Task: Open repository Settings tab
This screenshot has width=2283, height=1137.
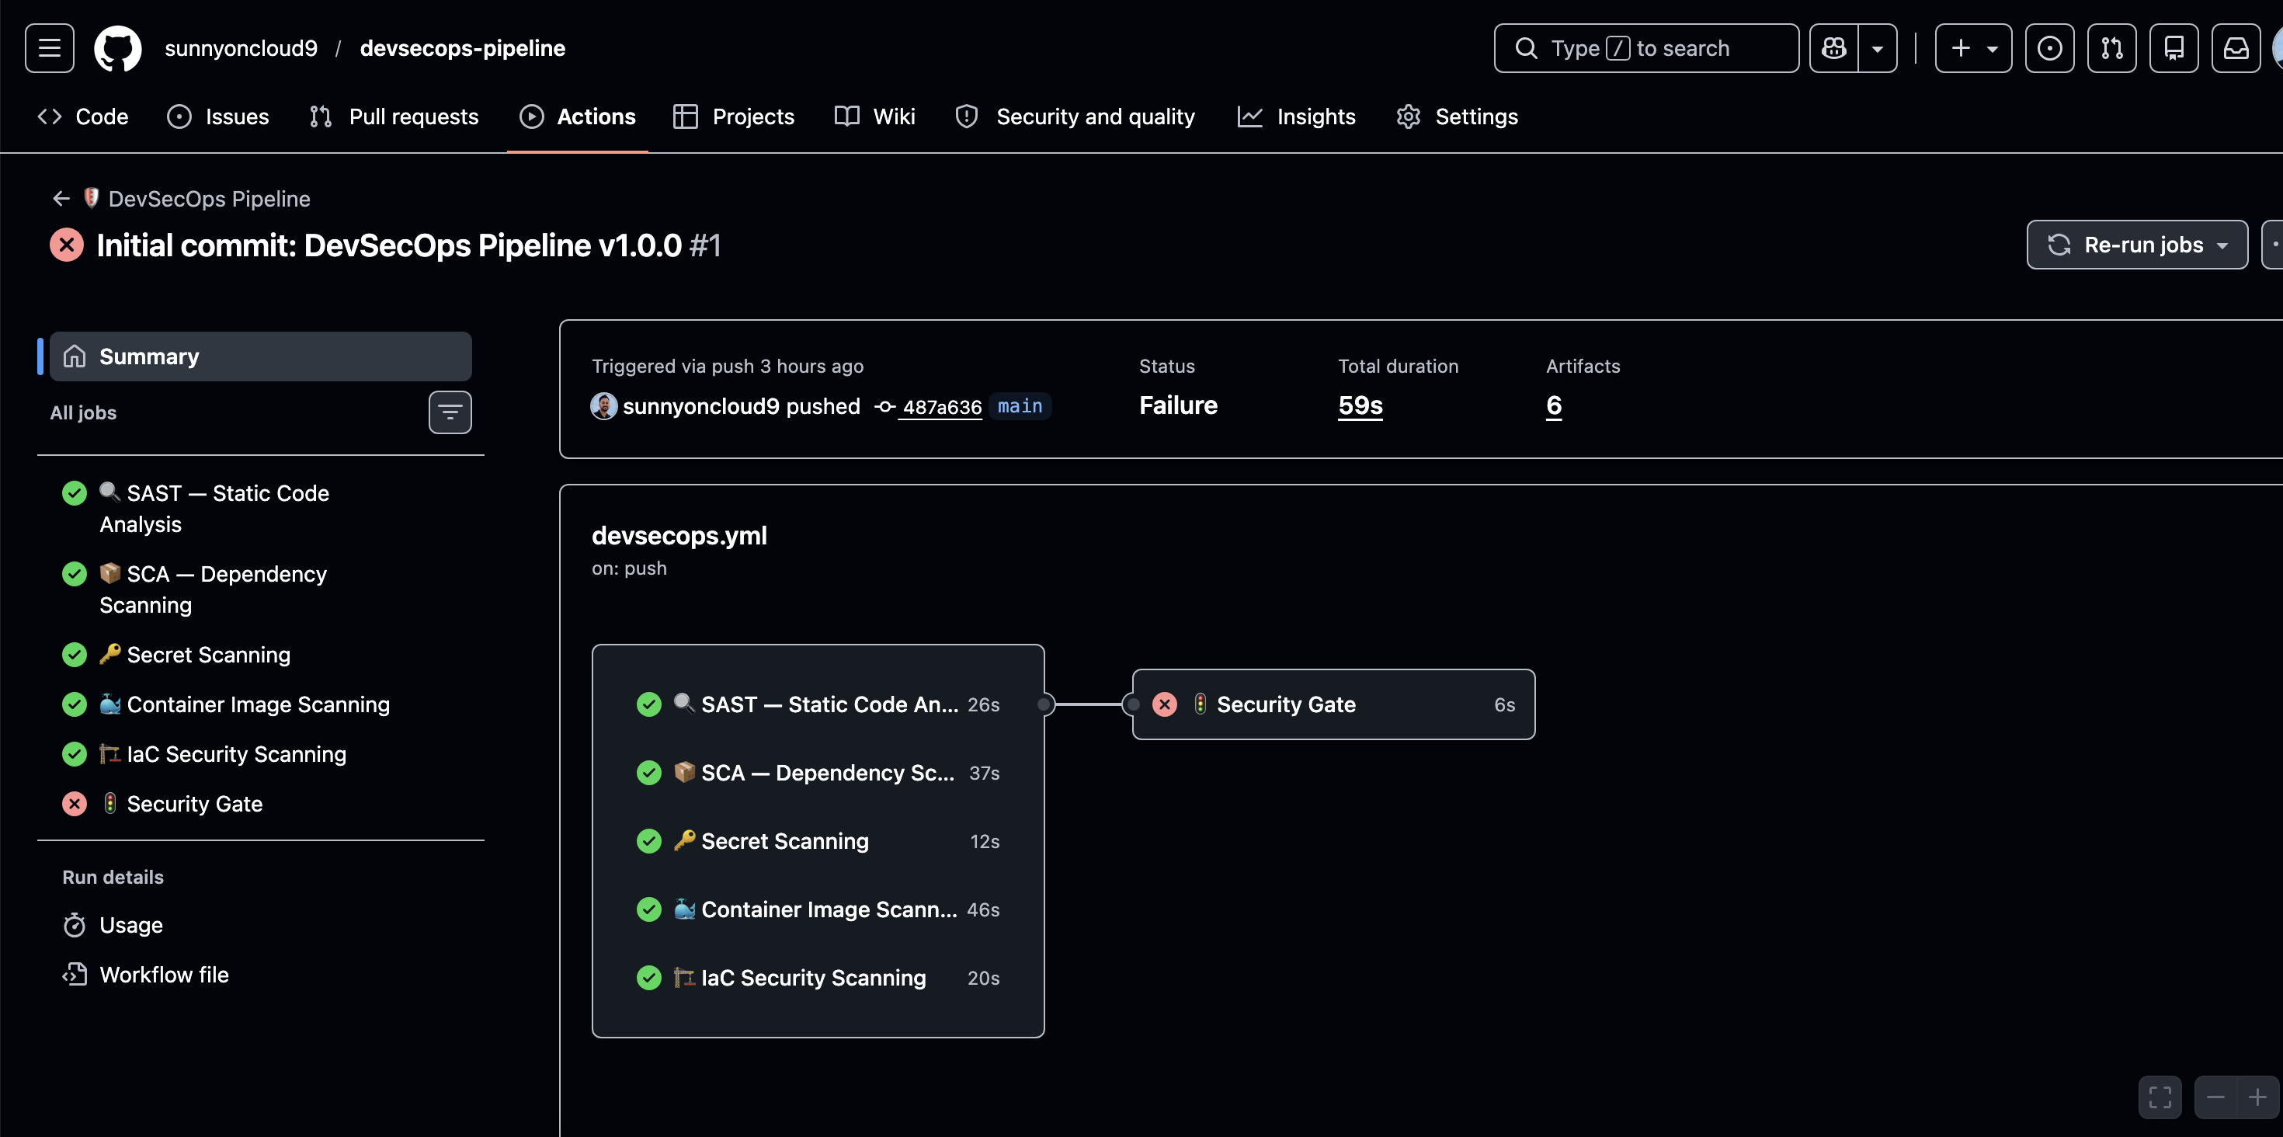Action: point(1457,117)
